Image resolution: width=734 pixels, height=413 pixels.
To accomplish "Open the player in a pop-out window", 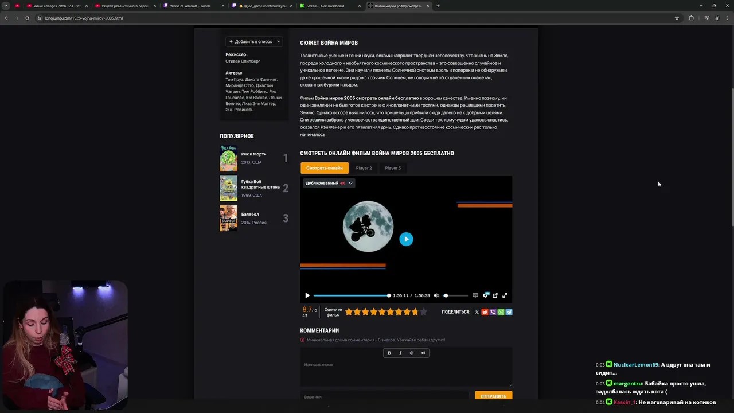I will 495,295.
